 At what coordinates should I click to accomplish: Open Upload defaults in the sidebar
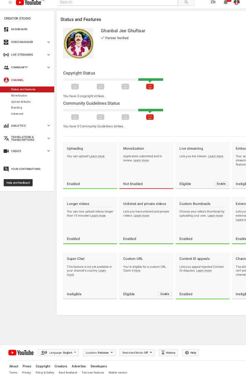pyautogui.click(x=21, y=102)
